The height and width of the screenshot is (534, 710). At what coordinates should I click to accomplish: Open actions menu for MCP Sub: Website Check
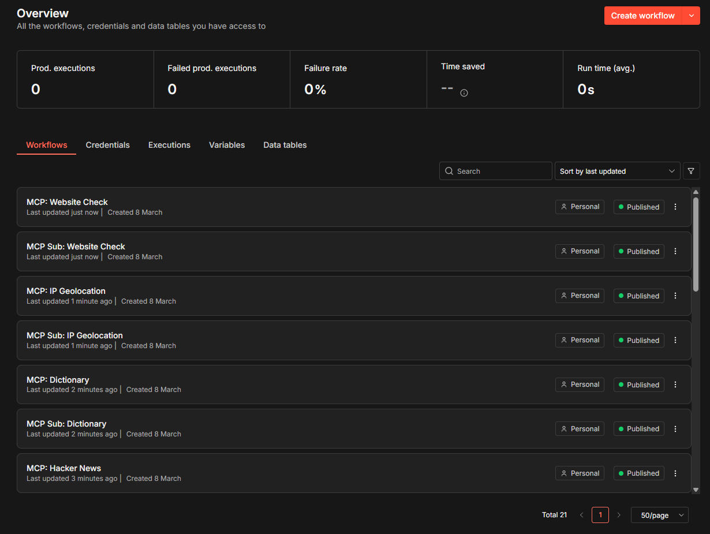(x=675, y=251)
